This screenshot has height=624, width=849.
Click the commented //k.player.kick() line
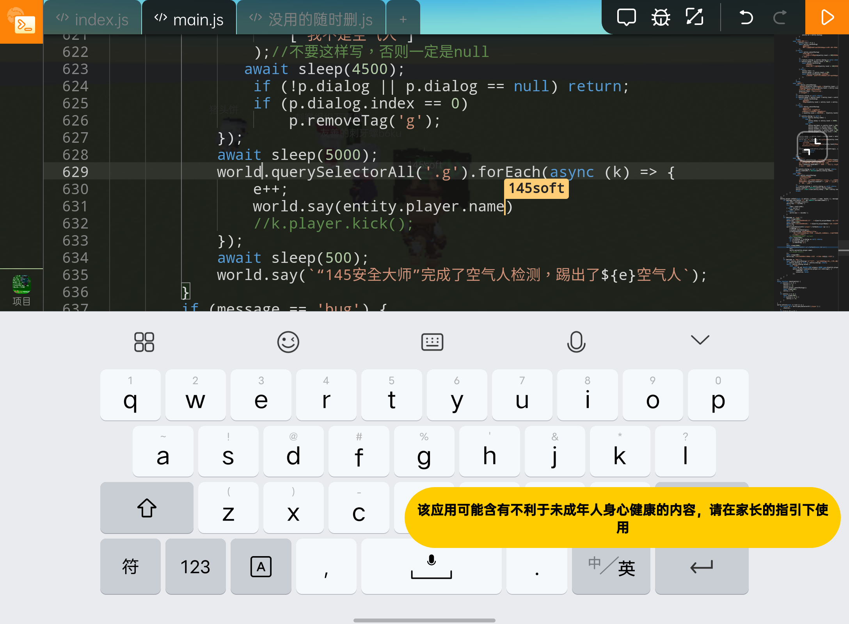[333, 223]
